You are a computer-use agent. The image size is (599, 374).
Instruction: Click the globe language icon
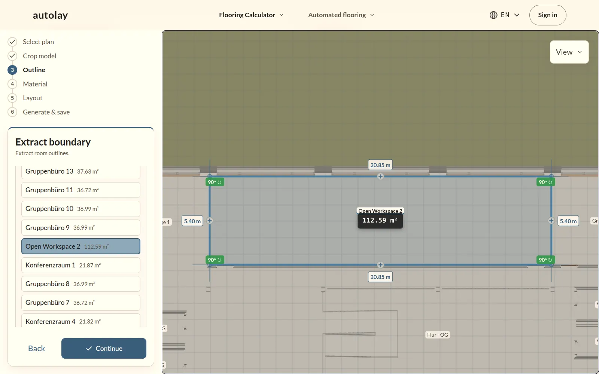(493, 15)
